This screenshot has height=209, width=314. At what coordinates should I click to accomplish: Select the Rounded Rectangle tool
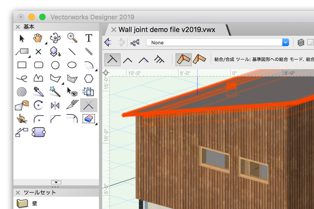(38, 65)
